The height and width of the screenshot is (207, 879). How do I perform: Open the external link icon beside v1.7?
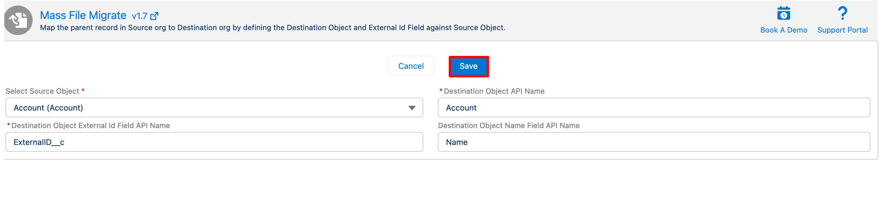[154, 16]
